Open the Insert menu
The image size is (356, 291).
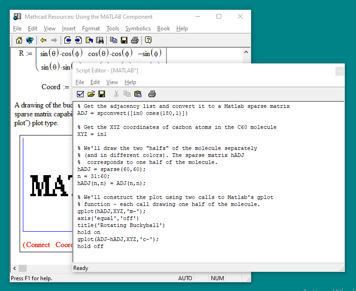69,28
